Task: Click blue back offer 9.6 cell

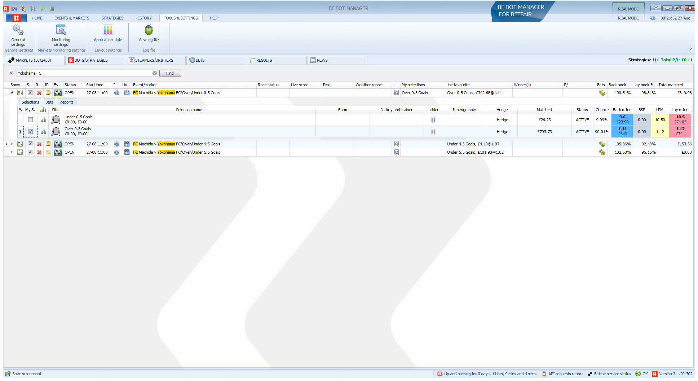Action: pyautogui.click(x=622, y=120)
